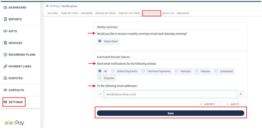Screen dimensions: 262x131
Task: Enable the Online Payments checkbox
Action: point(113,71)
